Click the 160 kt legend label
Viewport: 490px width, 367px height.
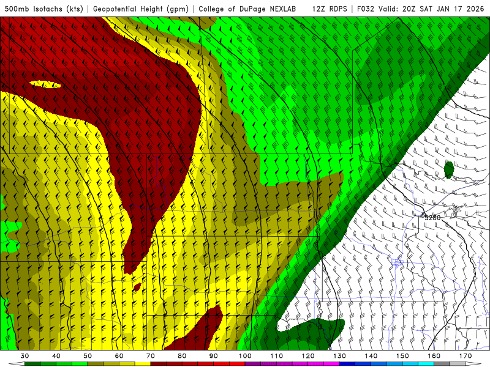coord(434,356)
